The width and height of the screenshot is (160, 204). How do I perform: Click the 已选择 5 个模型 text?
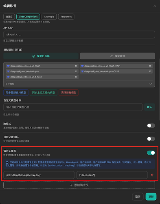[x=11, y=115]
